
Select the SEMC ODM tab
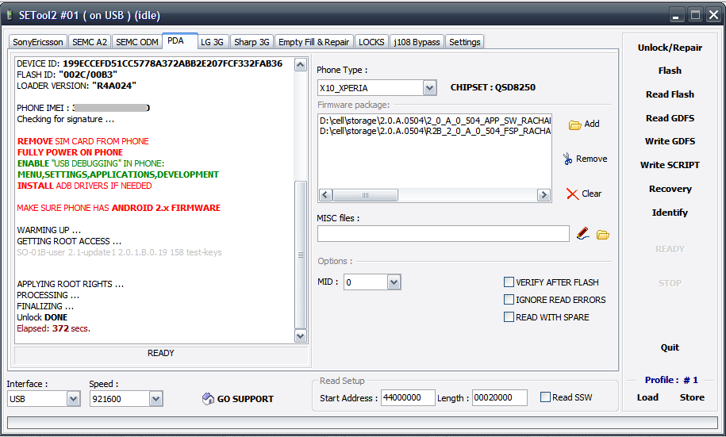(137, 42)
